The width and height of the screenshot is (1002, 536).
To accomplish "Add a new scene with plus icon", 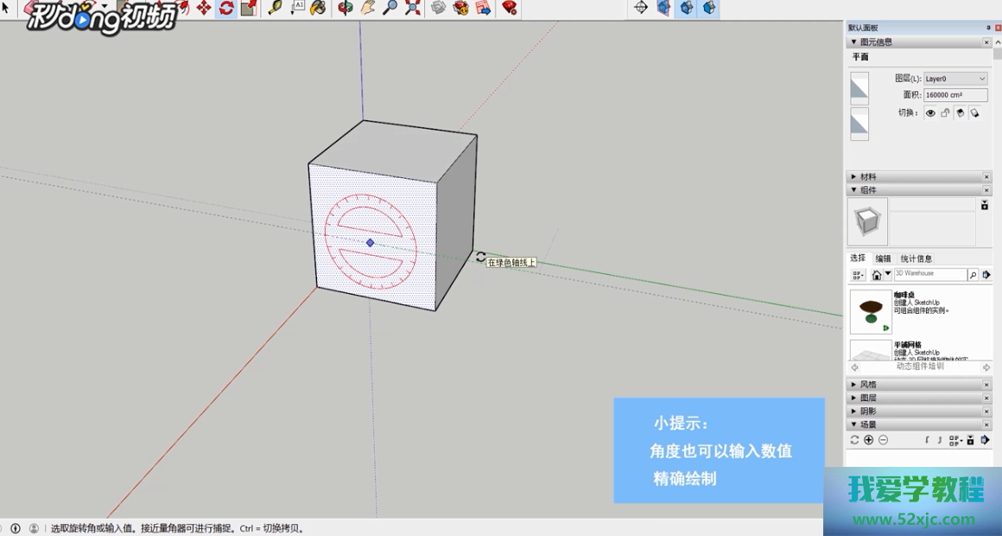I will click(x=869, y=440).
